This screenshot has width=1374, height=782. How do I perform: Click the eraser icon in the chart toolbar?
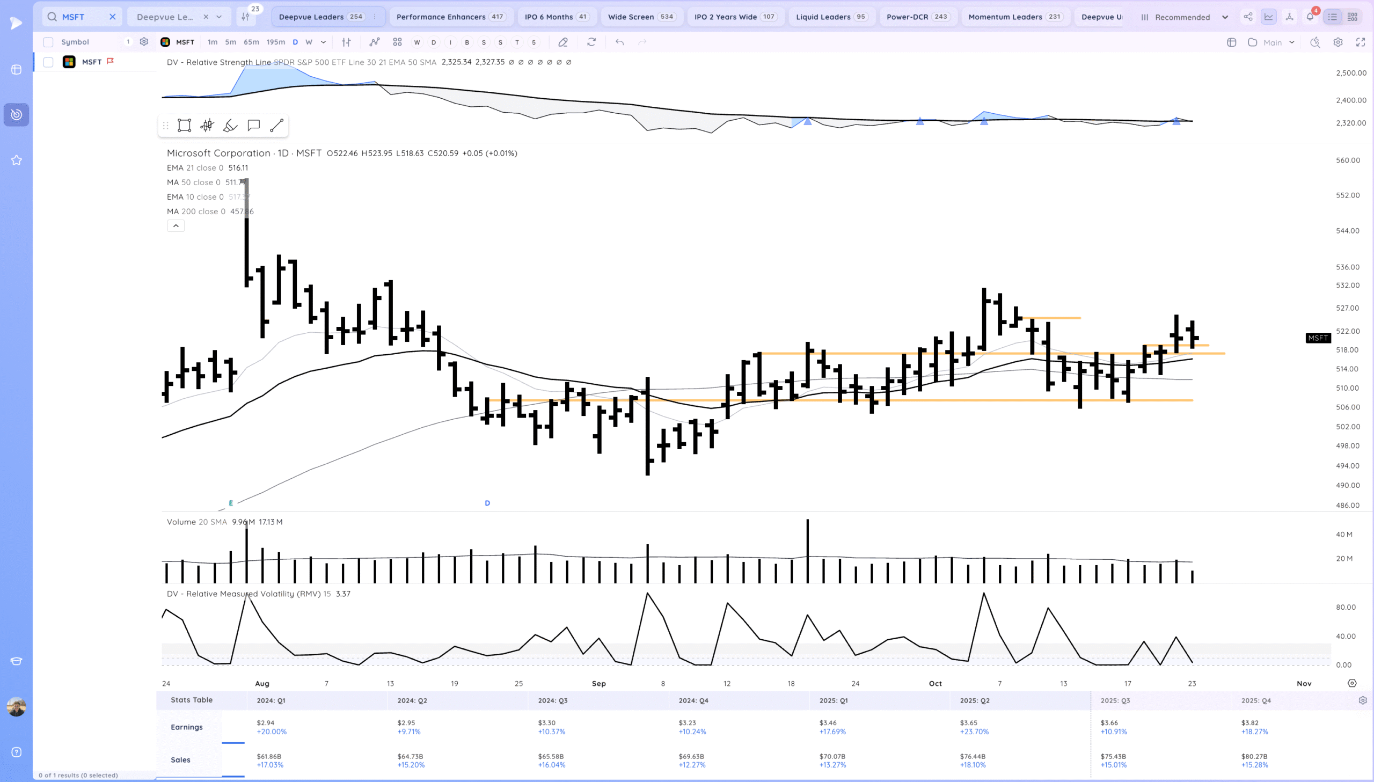pyautogui.click(x=562, y=42)
